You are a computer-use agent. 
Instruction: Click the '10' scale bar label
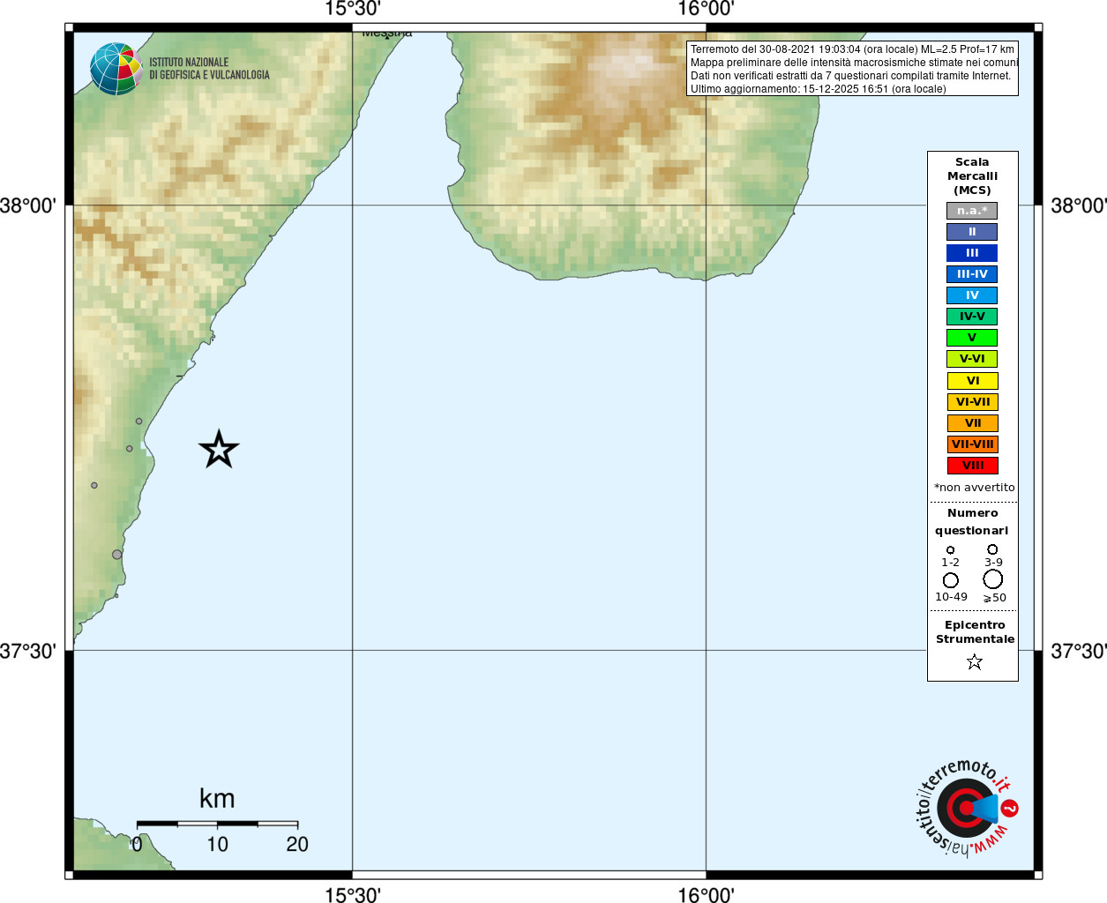coord(217,844)
